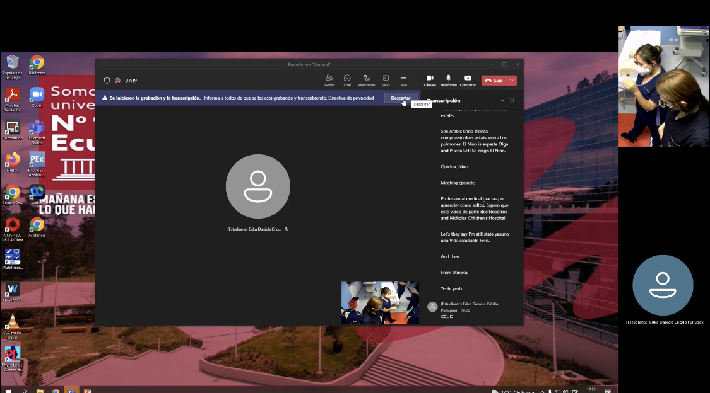Open Firefox from the desktop
The width and height of the screenshot is (710, 393).
point(12,160)
